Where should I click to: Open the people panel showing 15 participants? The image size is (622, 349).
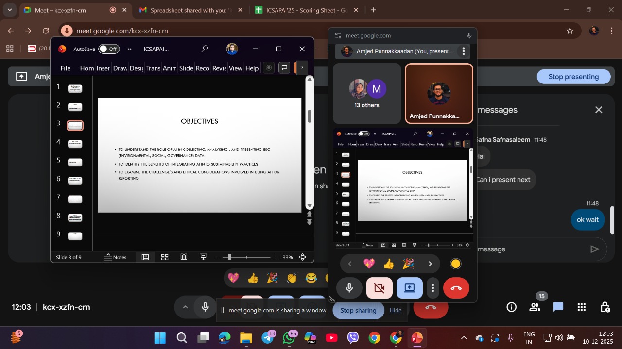click(535, 307)
